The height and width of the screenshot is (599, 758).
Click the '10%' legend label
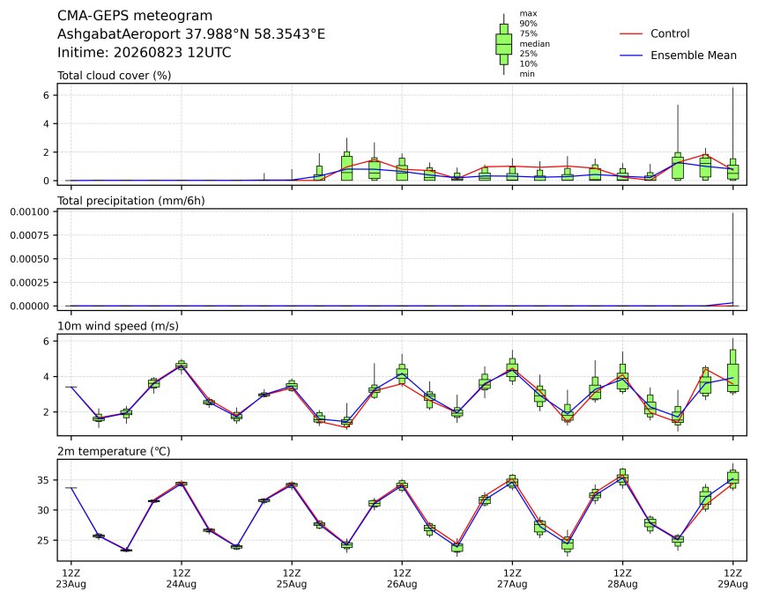click(x=528, y=63)
